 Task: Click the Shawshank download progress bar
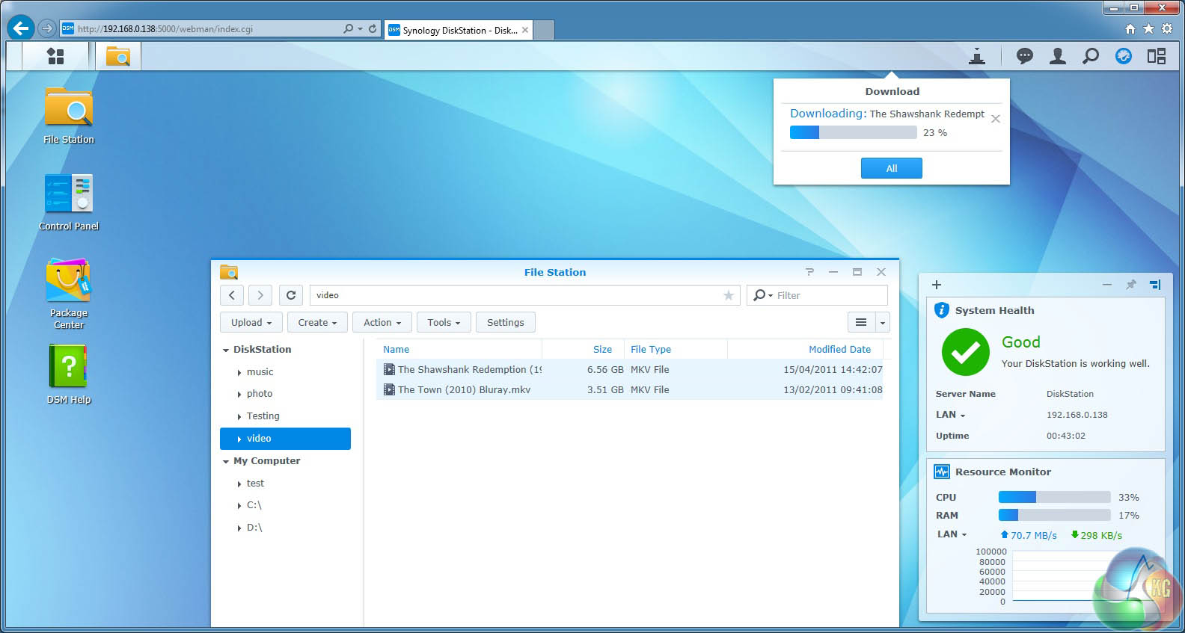[853, 132]
